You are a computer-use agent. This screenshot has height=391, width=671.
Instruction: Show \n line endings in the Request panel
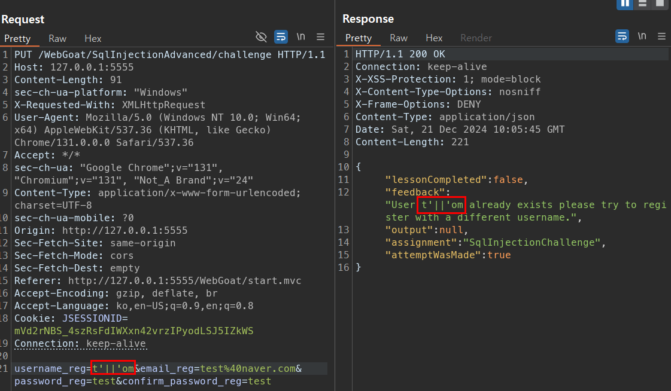coord(300,36)
